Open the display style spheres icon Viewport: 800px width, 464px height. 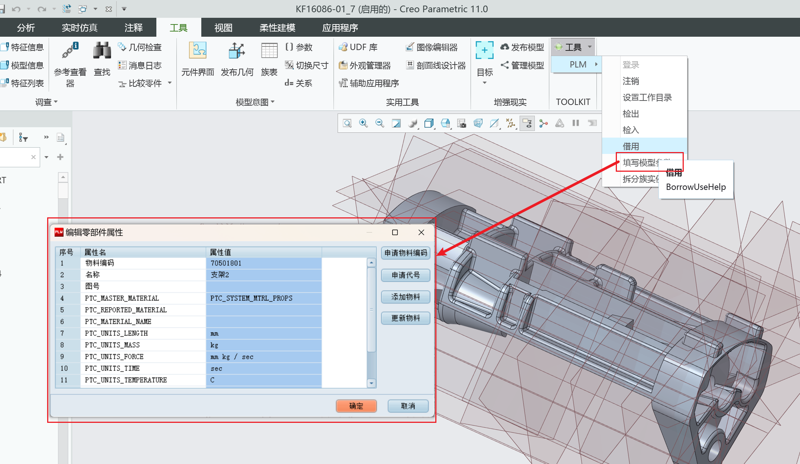(413, 123)
